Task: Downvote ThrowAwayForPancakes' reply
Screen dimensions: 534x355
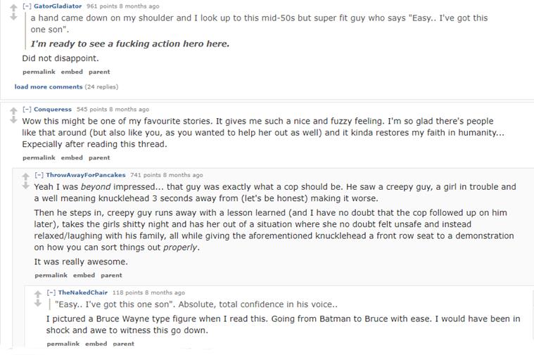Action: pyautogui.click(x=26, y=186)
